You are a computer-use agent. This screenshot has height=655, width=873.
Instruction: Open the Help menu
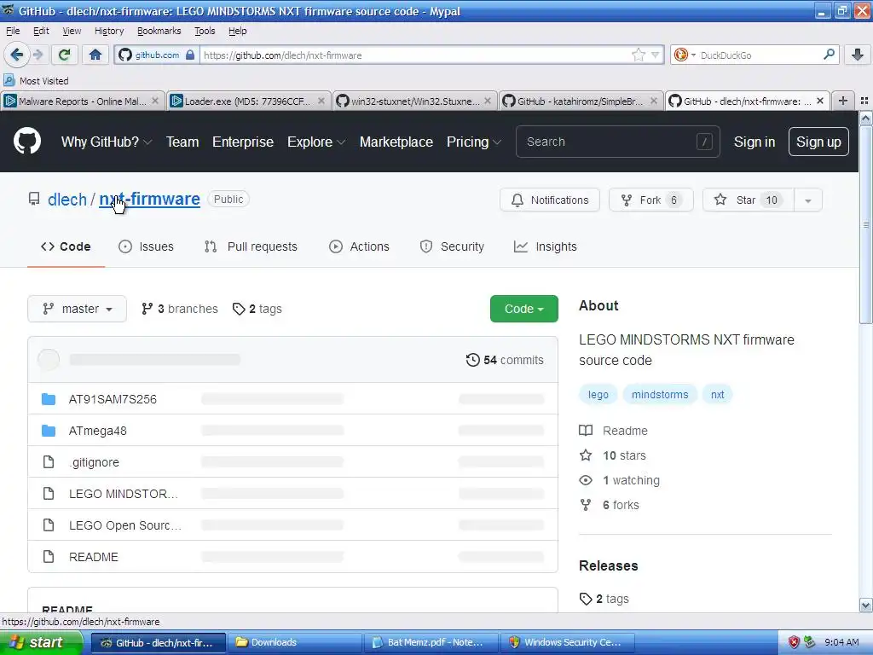pyautogui.click(x=237, y=31)
